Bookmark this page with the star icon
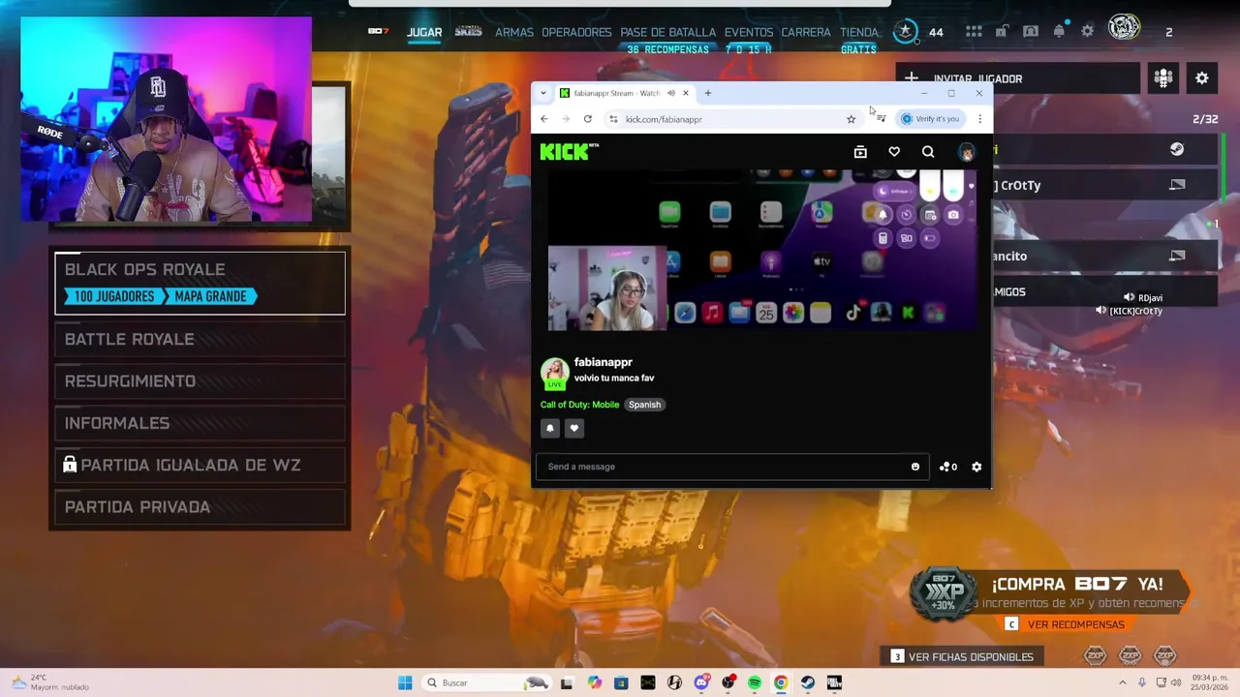 851,119
